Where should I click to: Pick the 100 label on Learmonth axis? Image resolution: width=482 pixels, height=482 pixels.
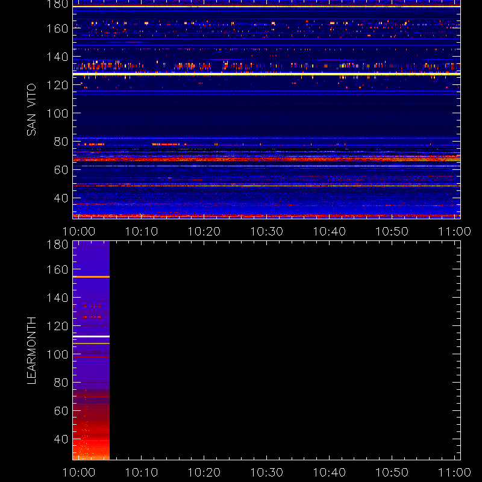[x=57, y=354]
